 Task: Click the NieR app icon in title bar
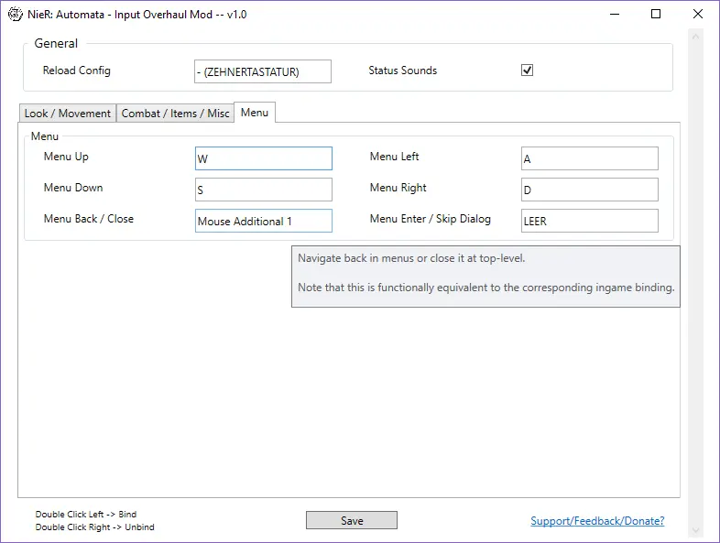point(16,15)
